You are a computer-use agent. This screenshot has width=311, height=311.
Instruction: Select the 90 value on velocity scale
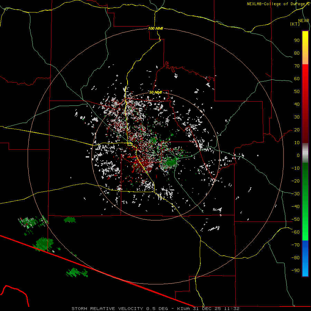pyautogui.click(x=297, y=40)
